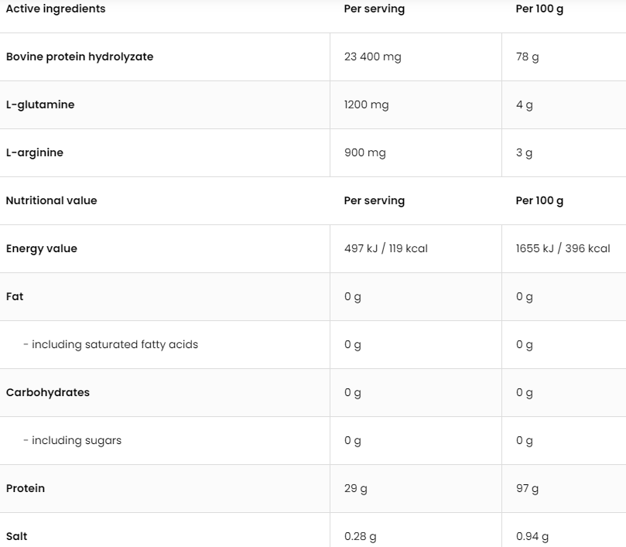Click the "1200 mg" per serving value

pos(366,104)
